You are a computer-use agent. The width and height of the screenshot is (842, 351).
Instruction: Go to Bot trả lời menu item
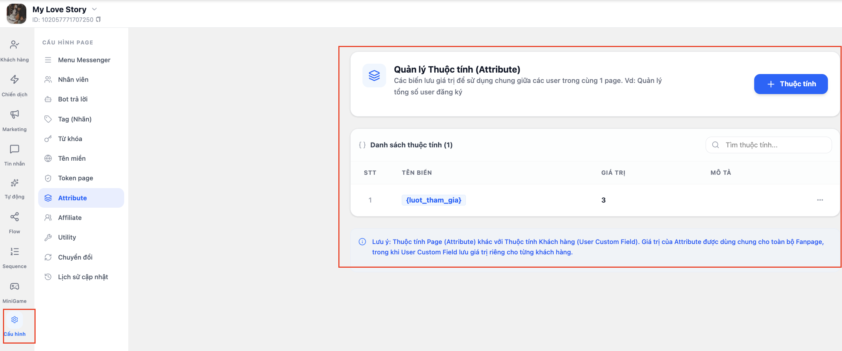tap(73, 99)
